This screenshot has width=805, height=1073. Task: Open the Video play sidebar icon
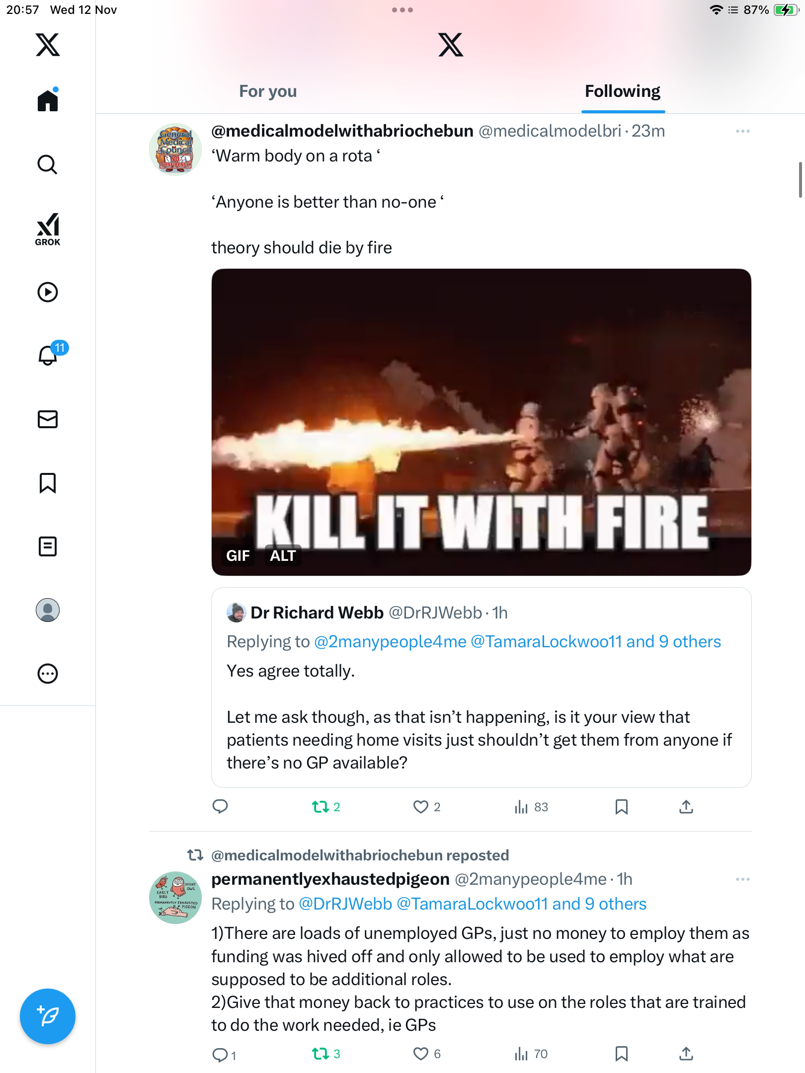48,292
